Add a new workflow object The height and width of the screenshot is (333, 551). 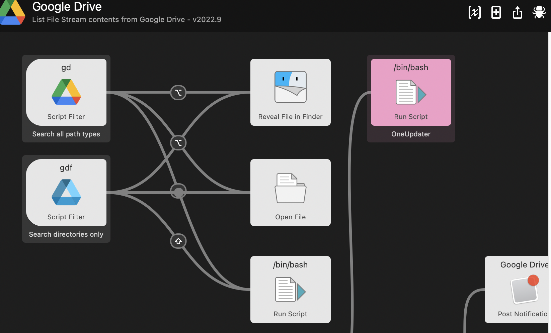(x=496, y=12)
